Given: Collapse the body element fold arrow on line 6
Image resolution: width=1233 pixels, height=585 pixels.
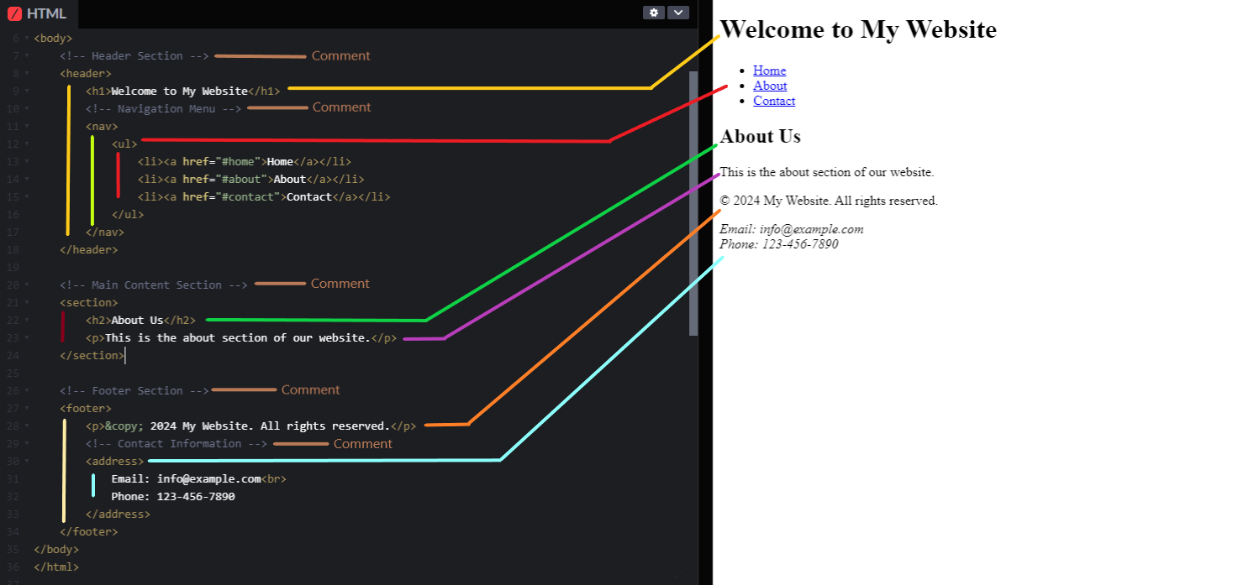Looking at the screenshot, I should click(25, 38).
